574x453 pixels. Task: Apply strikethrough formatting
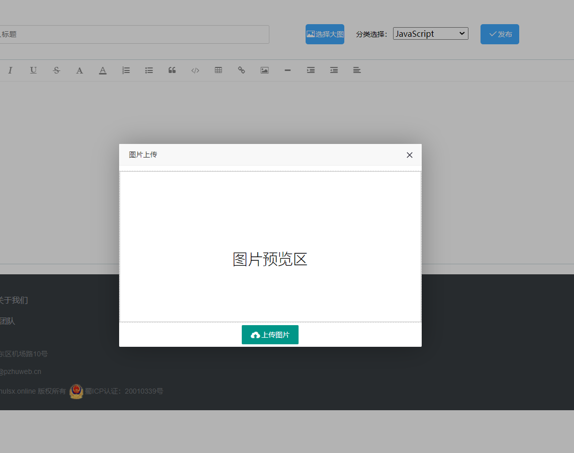(56, 70)
